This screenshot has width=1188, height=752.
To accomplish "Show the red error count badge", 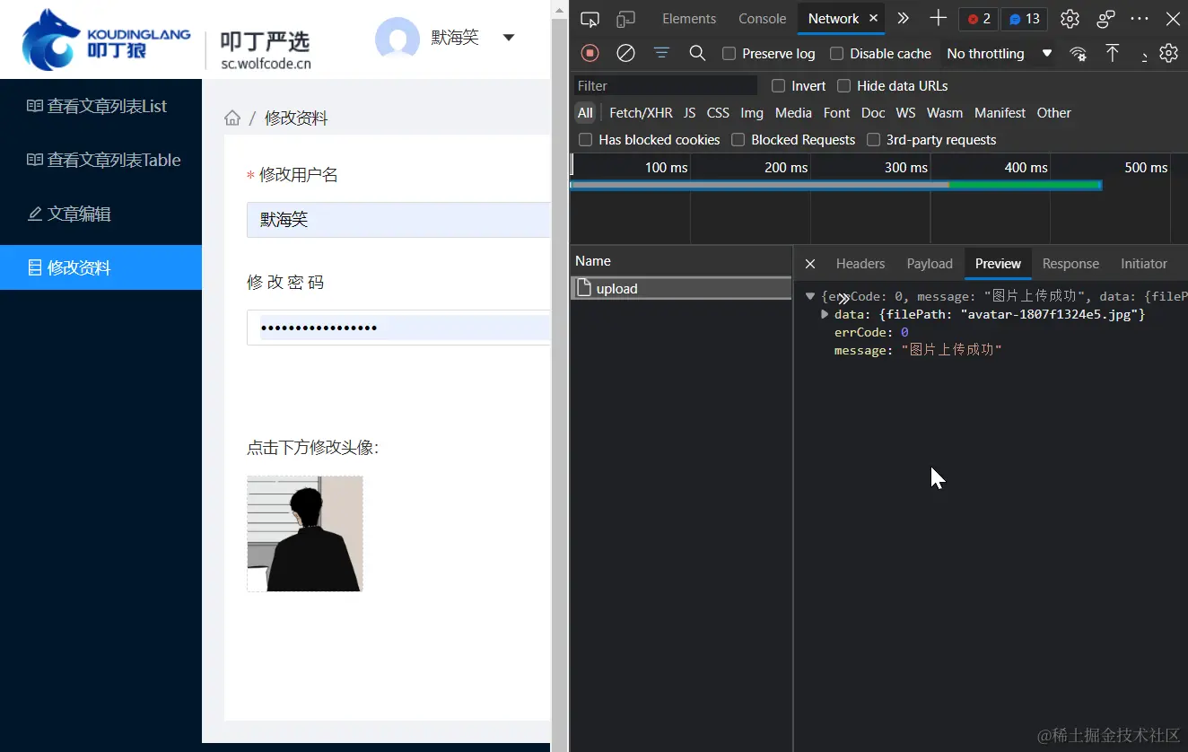I will 978,19.
